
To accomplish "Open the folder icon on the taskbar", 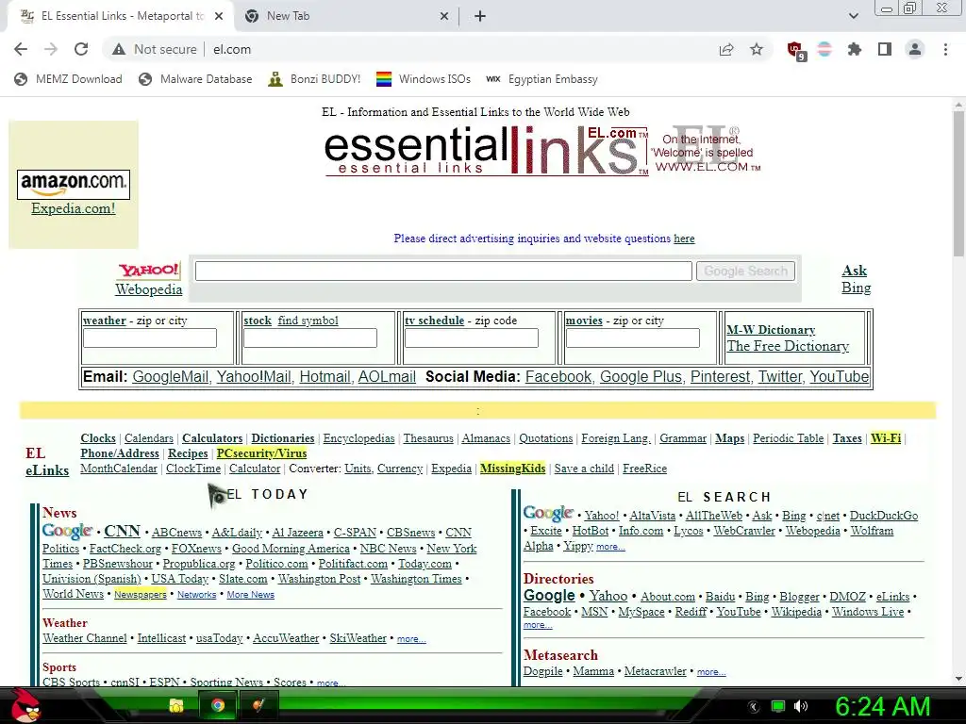I will point(176,705).
